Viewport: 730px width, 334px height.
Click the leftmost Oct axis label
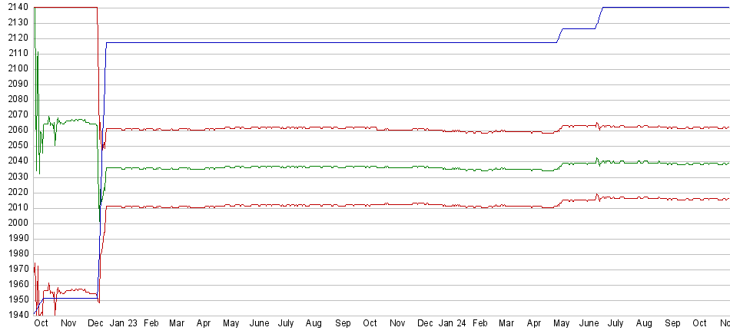pyautogui.click(x=41, y=325)
